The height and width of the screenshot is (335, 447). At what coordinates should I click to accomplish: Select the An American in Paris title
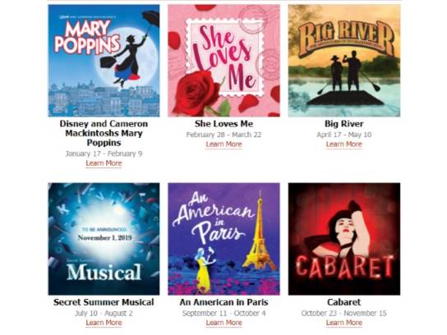click(223, 302)
